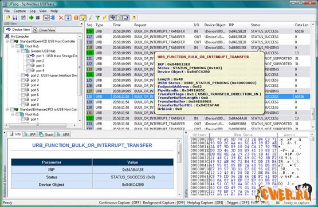Viewport: 318px width, 207px height.
Task: Sort the log by the Data Len column header
Action: pyautogui.click(x=301, y=25)
